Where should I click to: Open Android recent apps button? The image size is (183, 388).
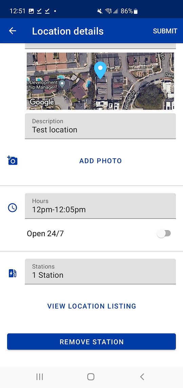pyautogui.click(x=40, y=377)
